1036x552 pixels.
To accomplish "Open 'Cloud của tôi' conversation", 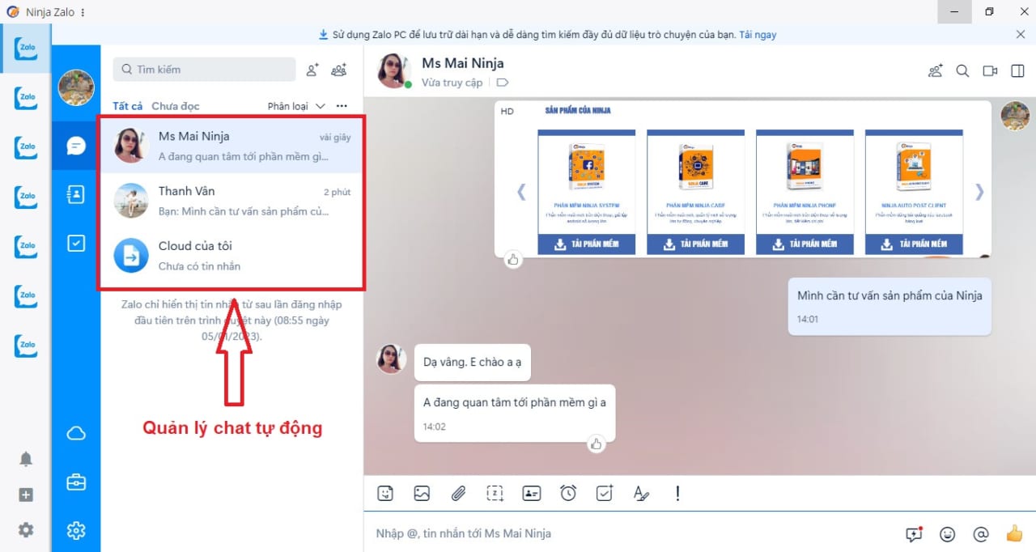I will point(231,255).
